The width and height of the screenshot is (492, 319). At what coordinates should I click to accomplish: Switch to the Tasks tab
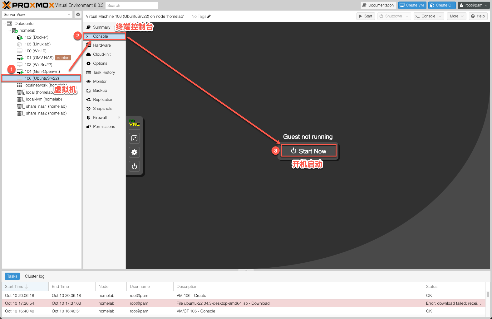(12, 276)
